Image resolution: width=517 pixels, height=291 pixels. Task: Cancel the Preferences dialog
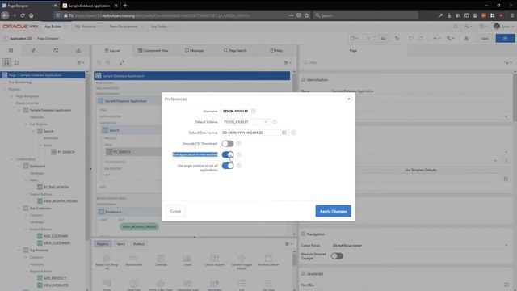[175, 211]
